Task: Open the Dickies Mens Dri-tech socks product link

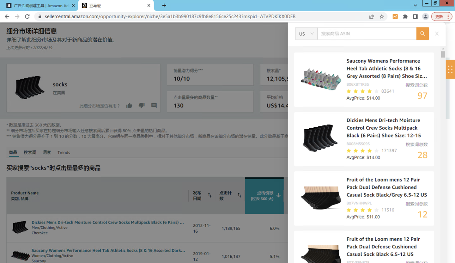Action: coord(107,222)
